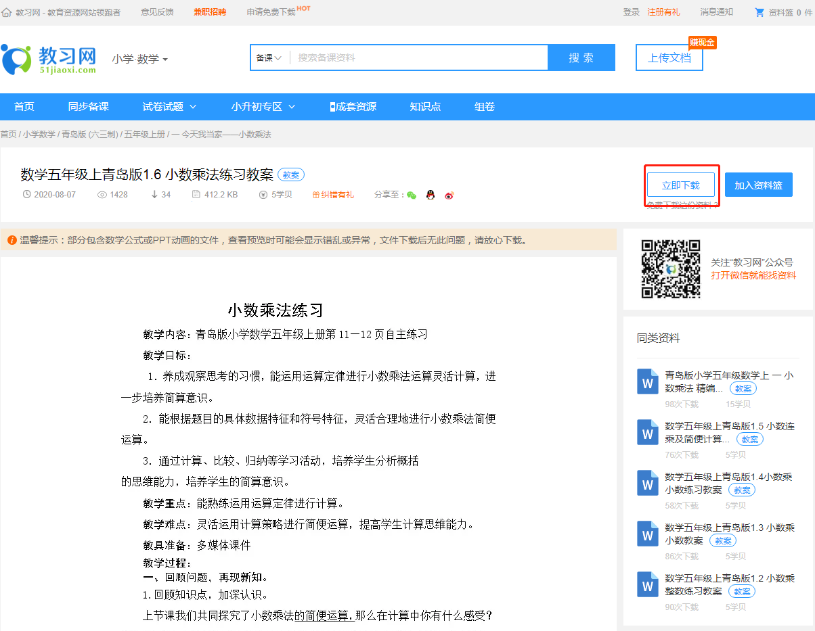The image size is (815, 631).
Task: Click the 一 今天我当家——小数乘法 breadcrumb
Action: point(221,135)
